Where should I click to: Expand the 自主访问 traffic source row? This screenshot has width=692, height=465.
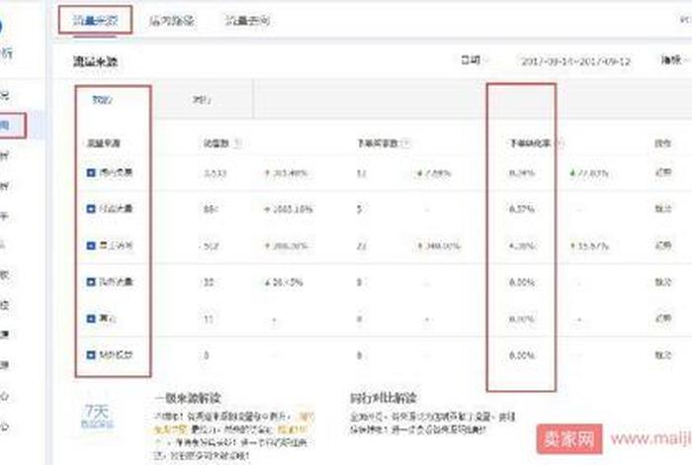(91, 245)
